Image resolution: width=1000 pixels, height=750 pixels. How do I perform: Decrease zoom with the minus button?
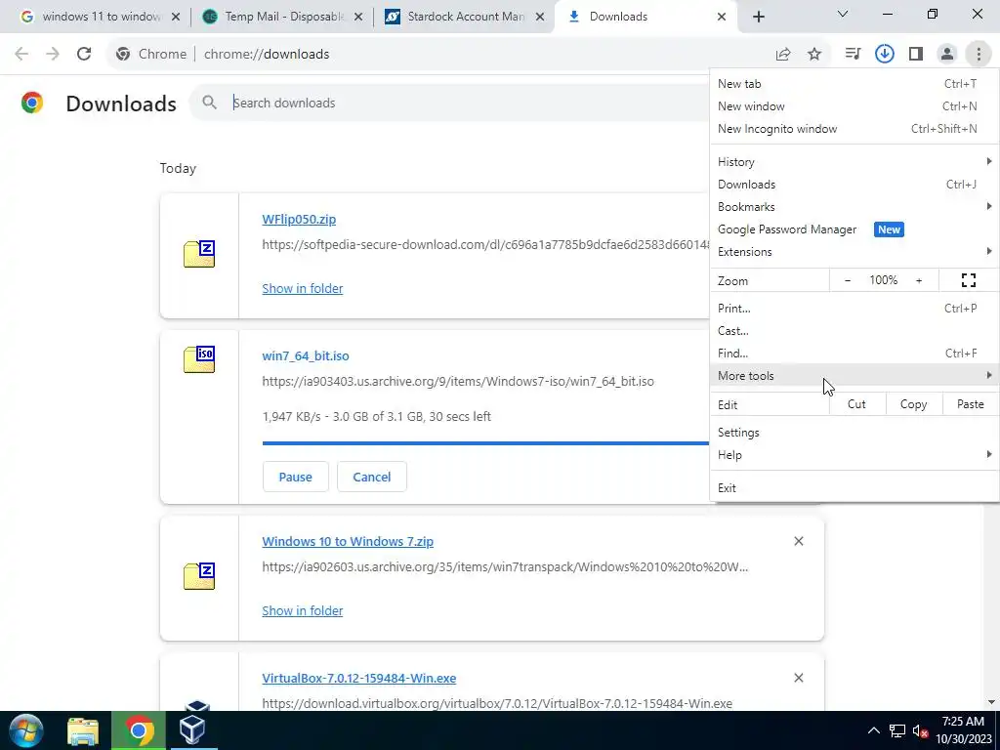coord(848,280)
